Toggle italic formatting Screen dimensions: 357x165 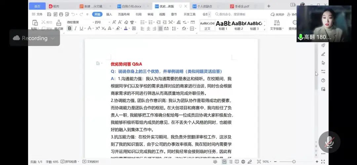76,28
